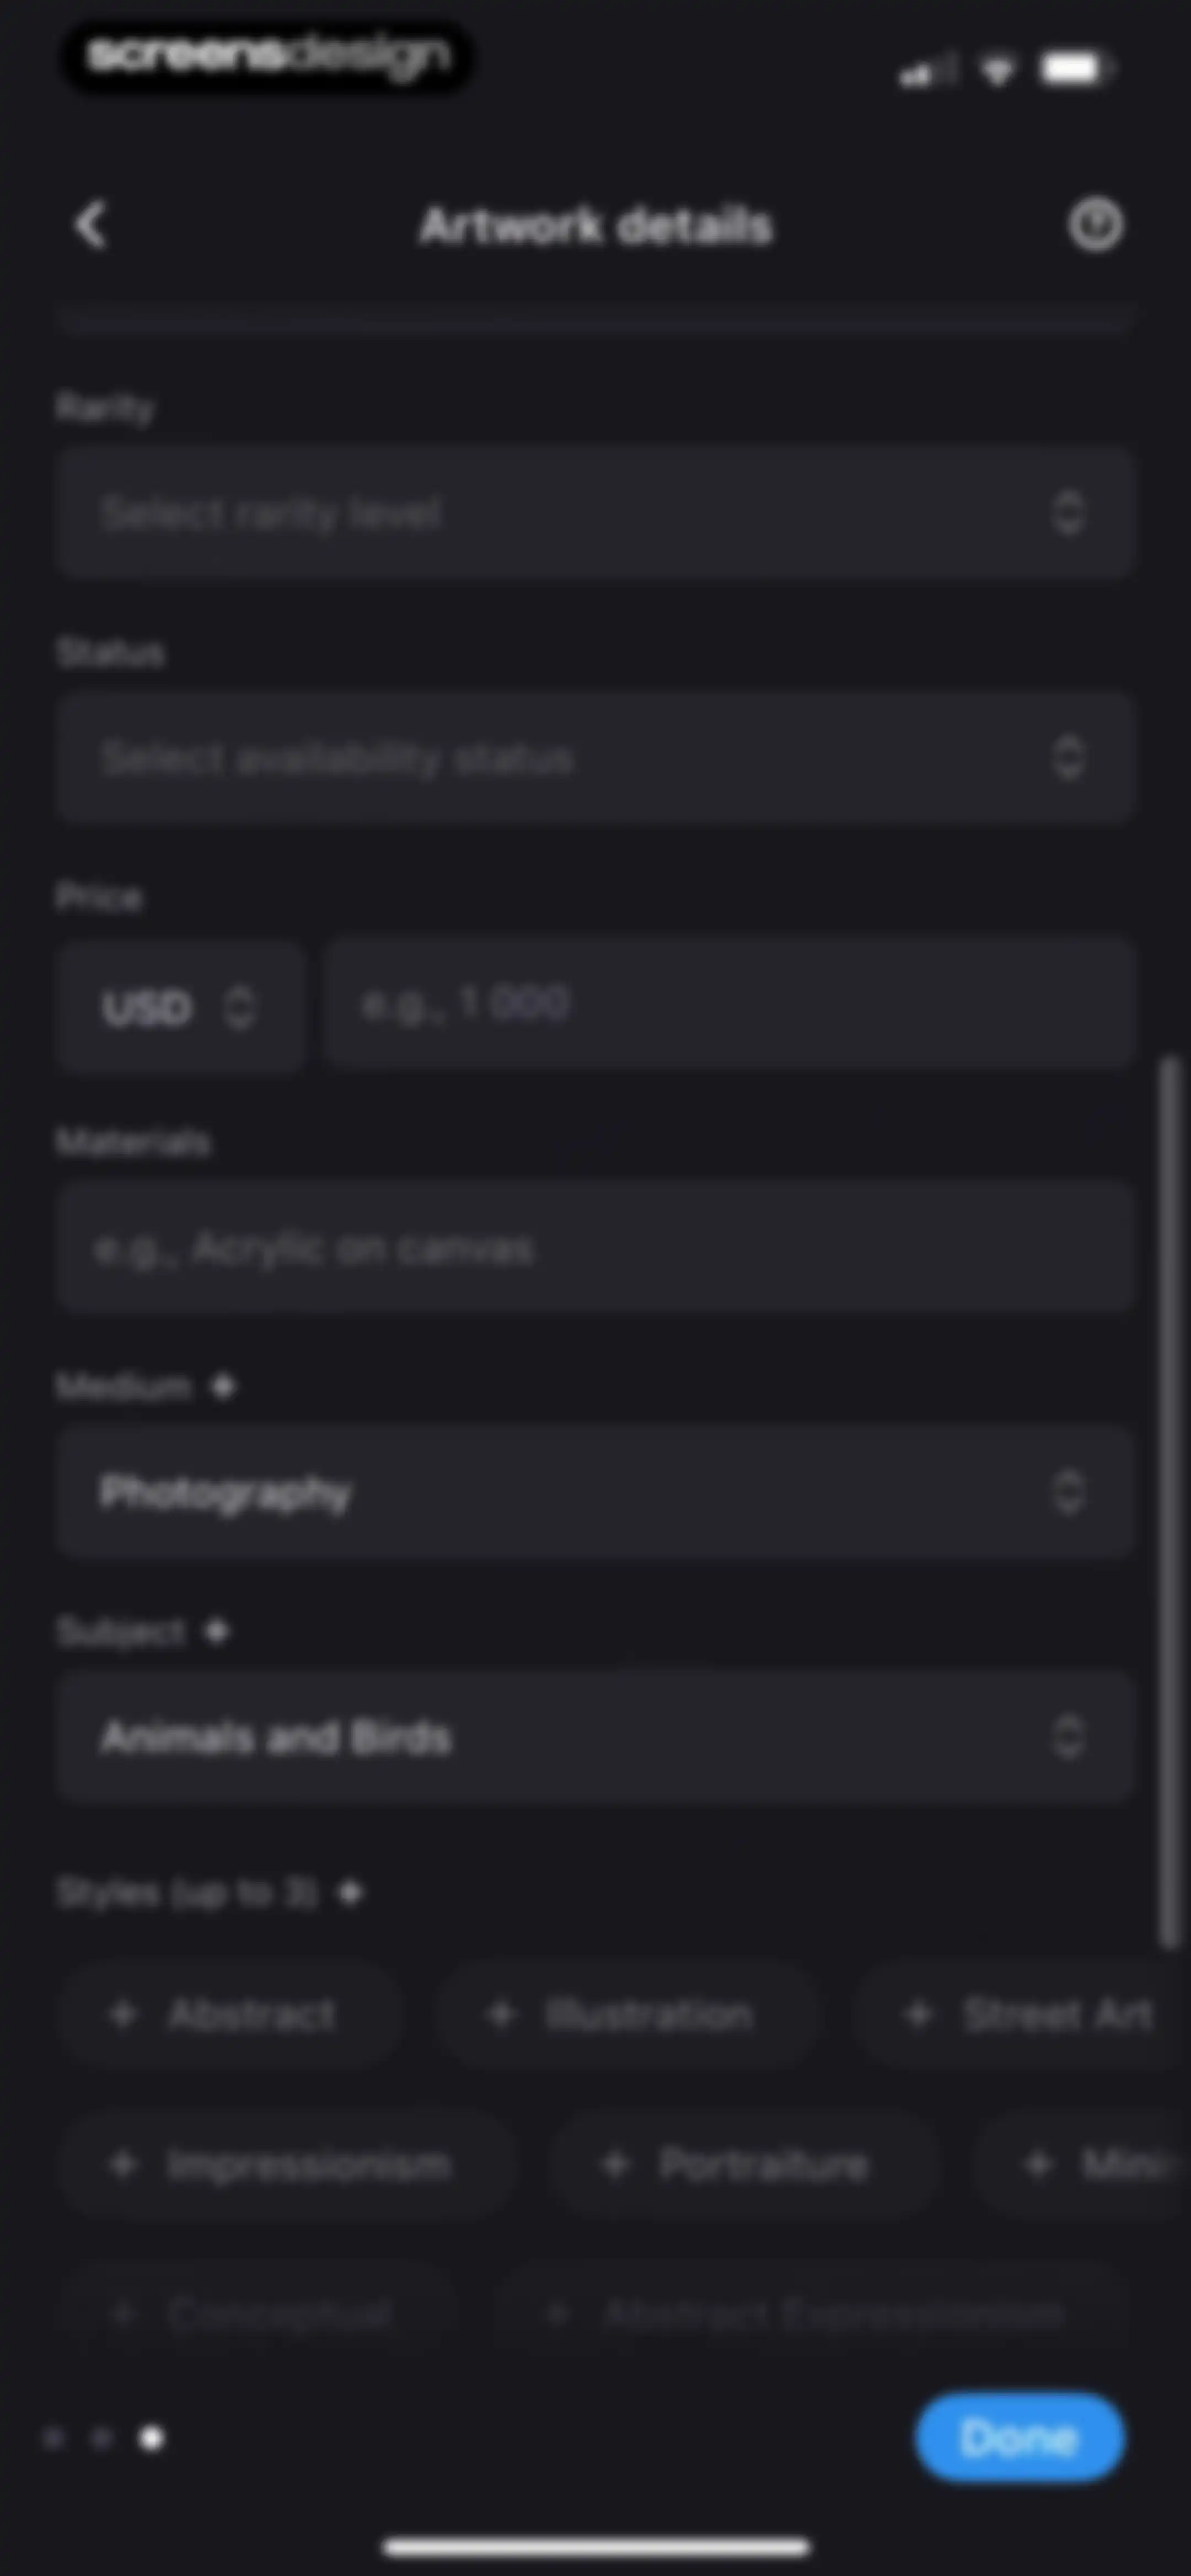Focus the Materials text field
1191x2576 pixels.
point(595,1247)
